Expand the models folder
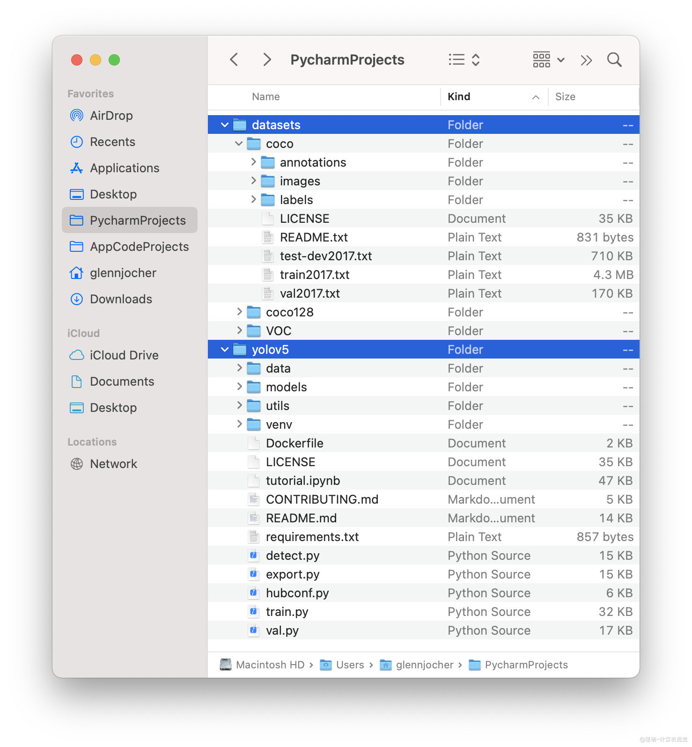The image size is (692, 747). click(239, 387)
